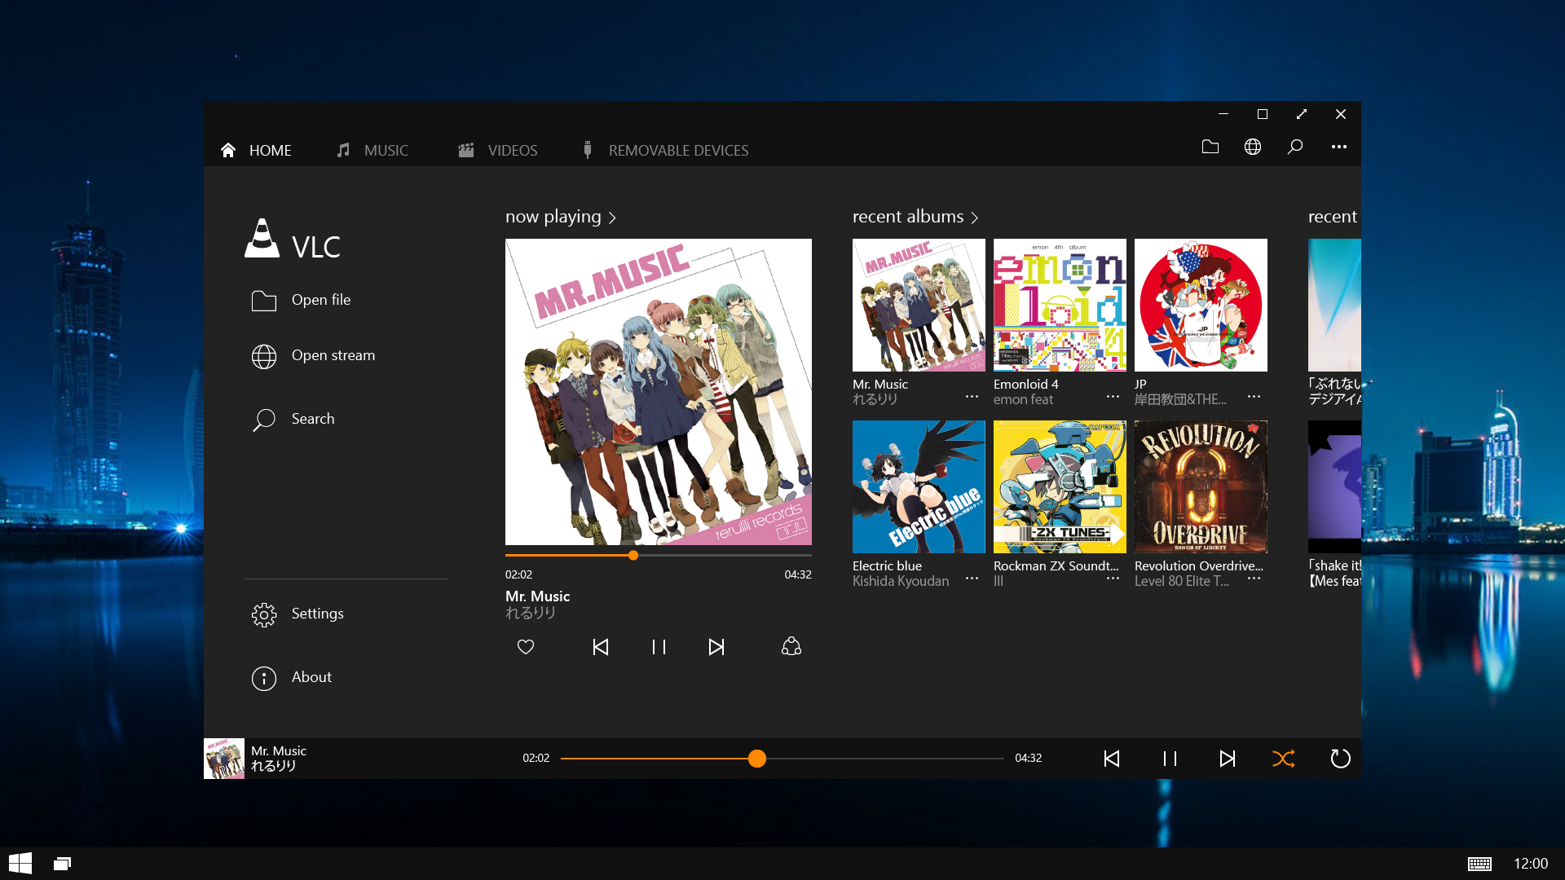This screenshot has height=880, width=1565.
Task: Expand the now playing section arrow
Action: click(614, 216)
